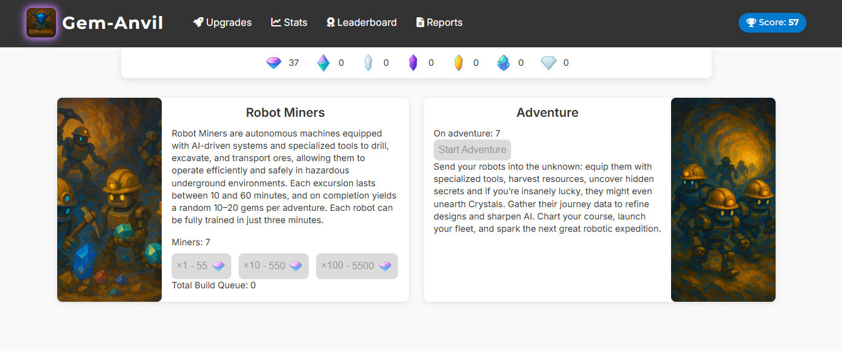Screen dimensions: 842x351
Task: Click the Gem-Anvil logo icon
Action: point(41,23)
